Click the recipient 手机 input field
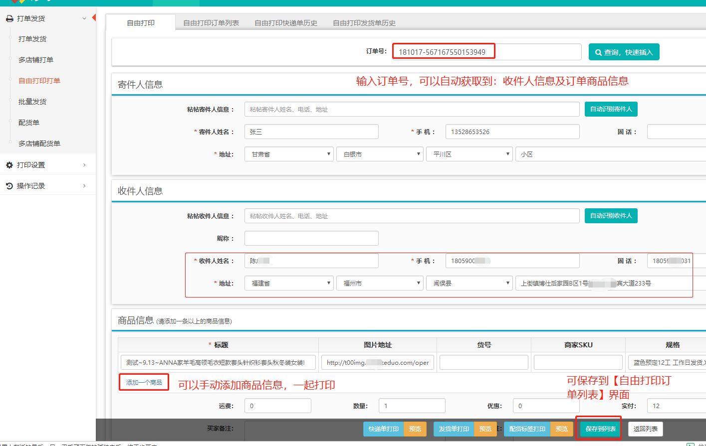The image size is (706, 446). [512, 261]
